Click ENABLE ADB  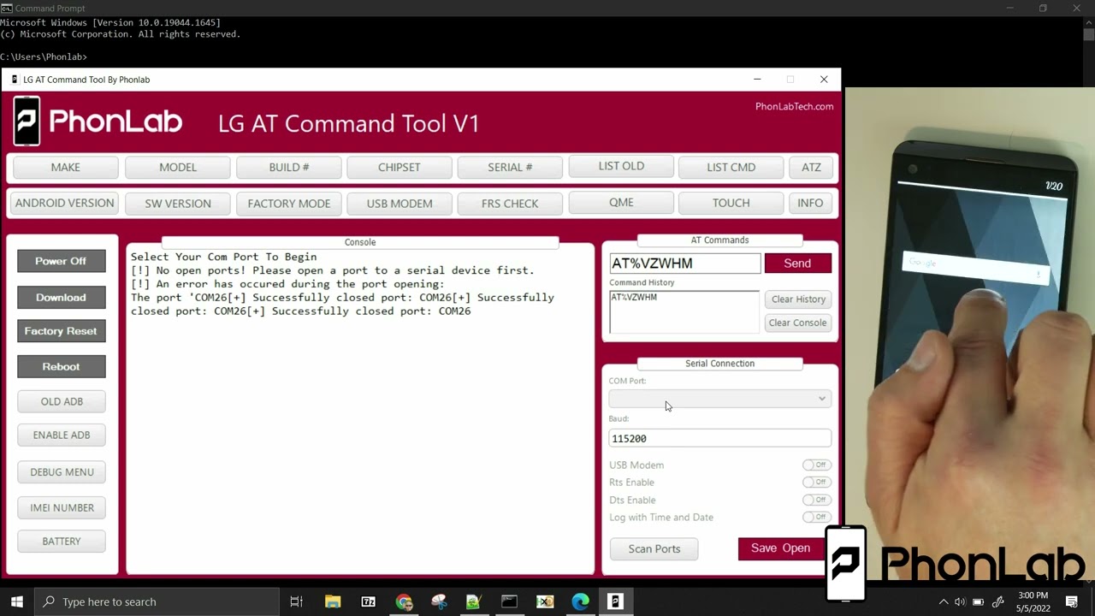coord(62,435)
